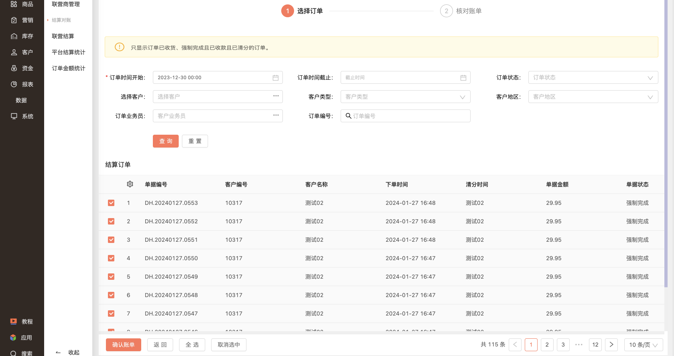Open table column settings gear icon
Screen dimensions: 674x356
coord(130,184)
